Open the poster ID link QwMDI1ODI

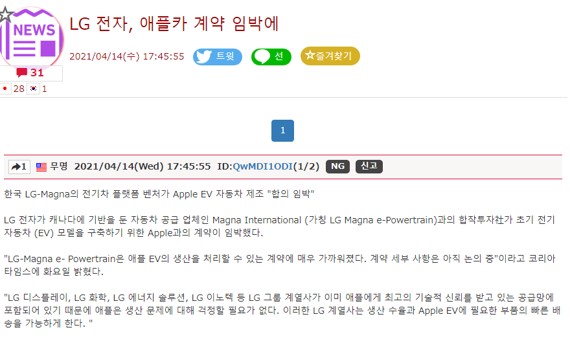(x=262, y=166)
